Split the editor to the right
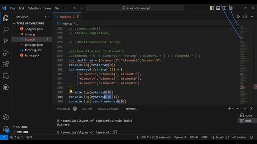This screenshot has height=144, width=257. click(x=245, y=16)
